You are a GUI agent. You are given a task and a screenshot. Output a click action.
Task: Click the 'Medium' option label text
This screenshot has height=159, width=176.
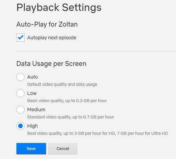(x=36, y=110)
